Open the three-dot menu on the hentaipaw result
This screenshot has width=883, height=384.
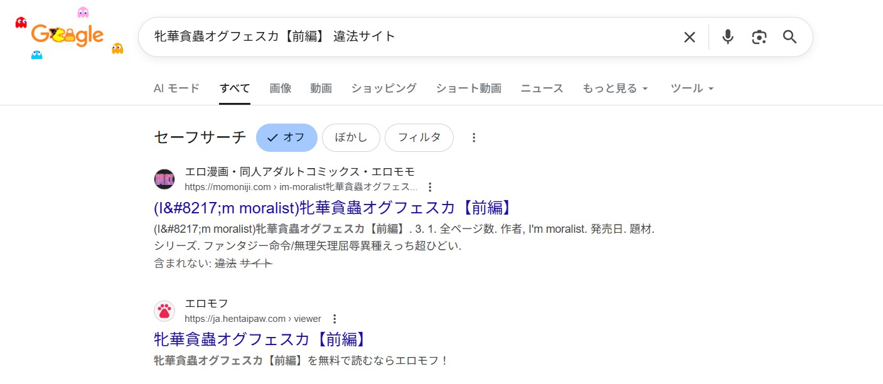(x=334, y=319)
